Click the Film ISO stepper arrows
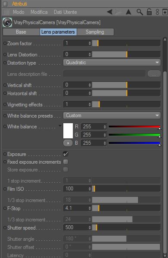Viewport: 168px width, 258px height. [90, 189]
